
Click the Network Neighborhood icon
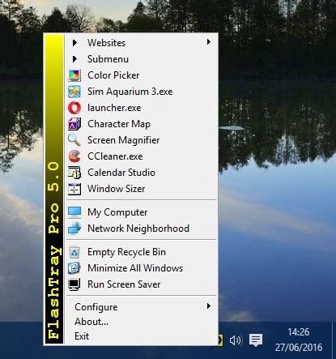(74, 229)
